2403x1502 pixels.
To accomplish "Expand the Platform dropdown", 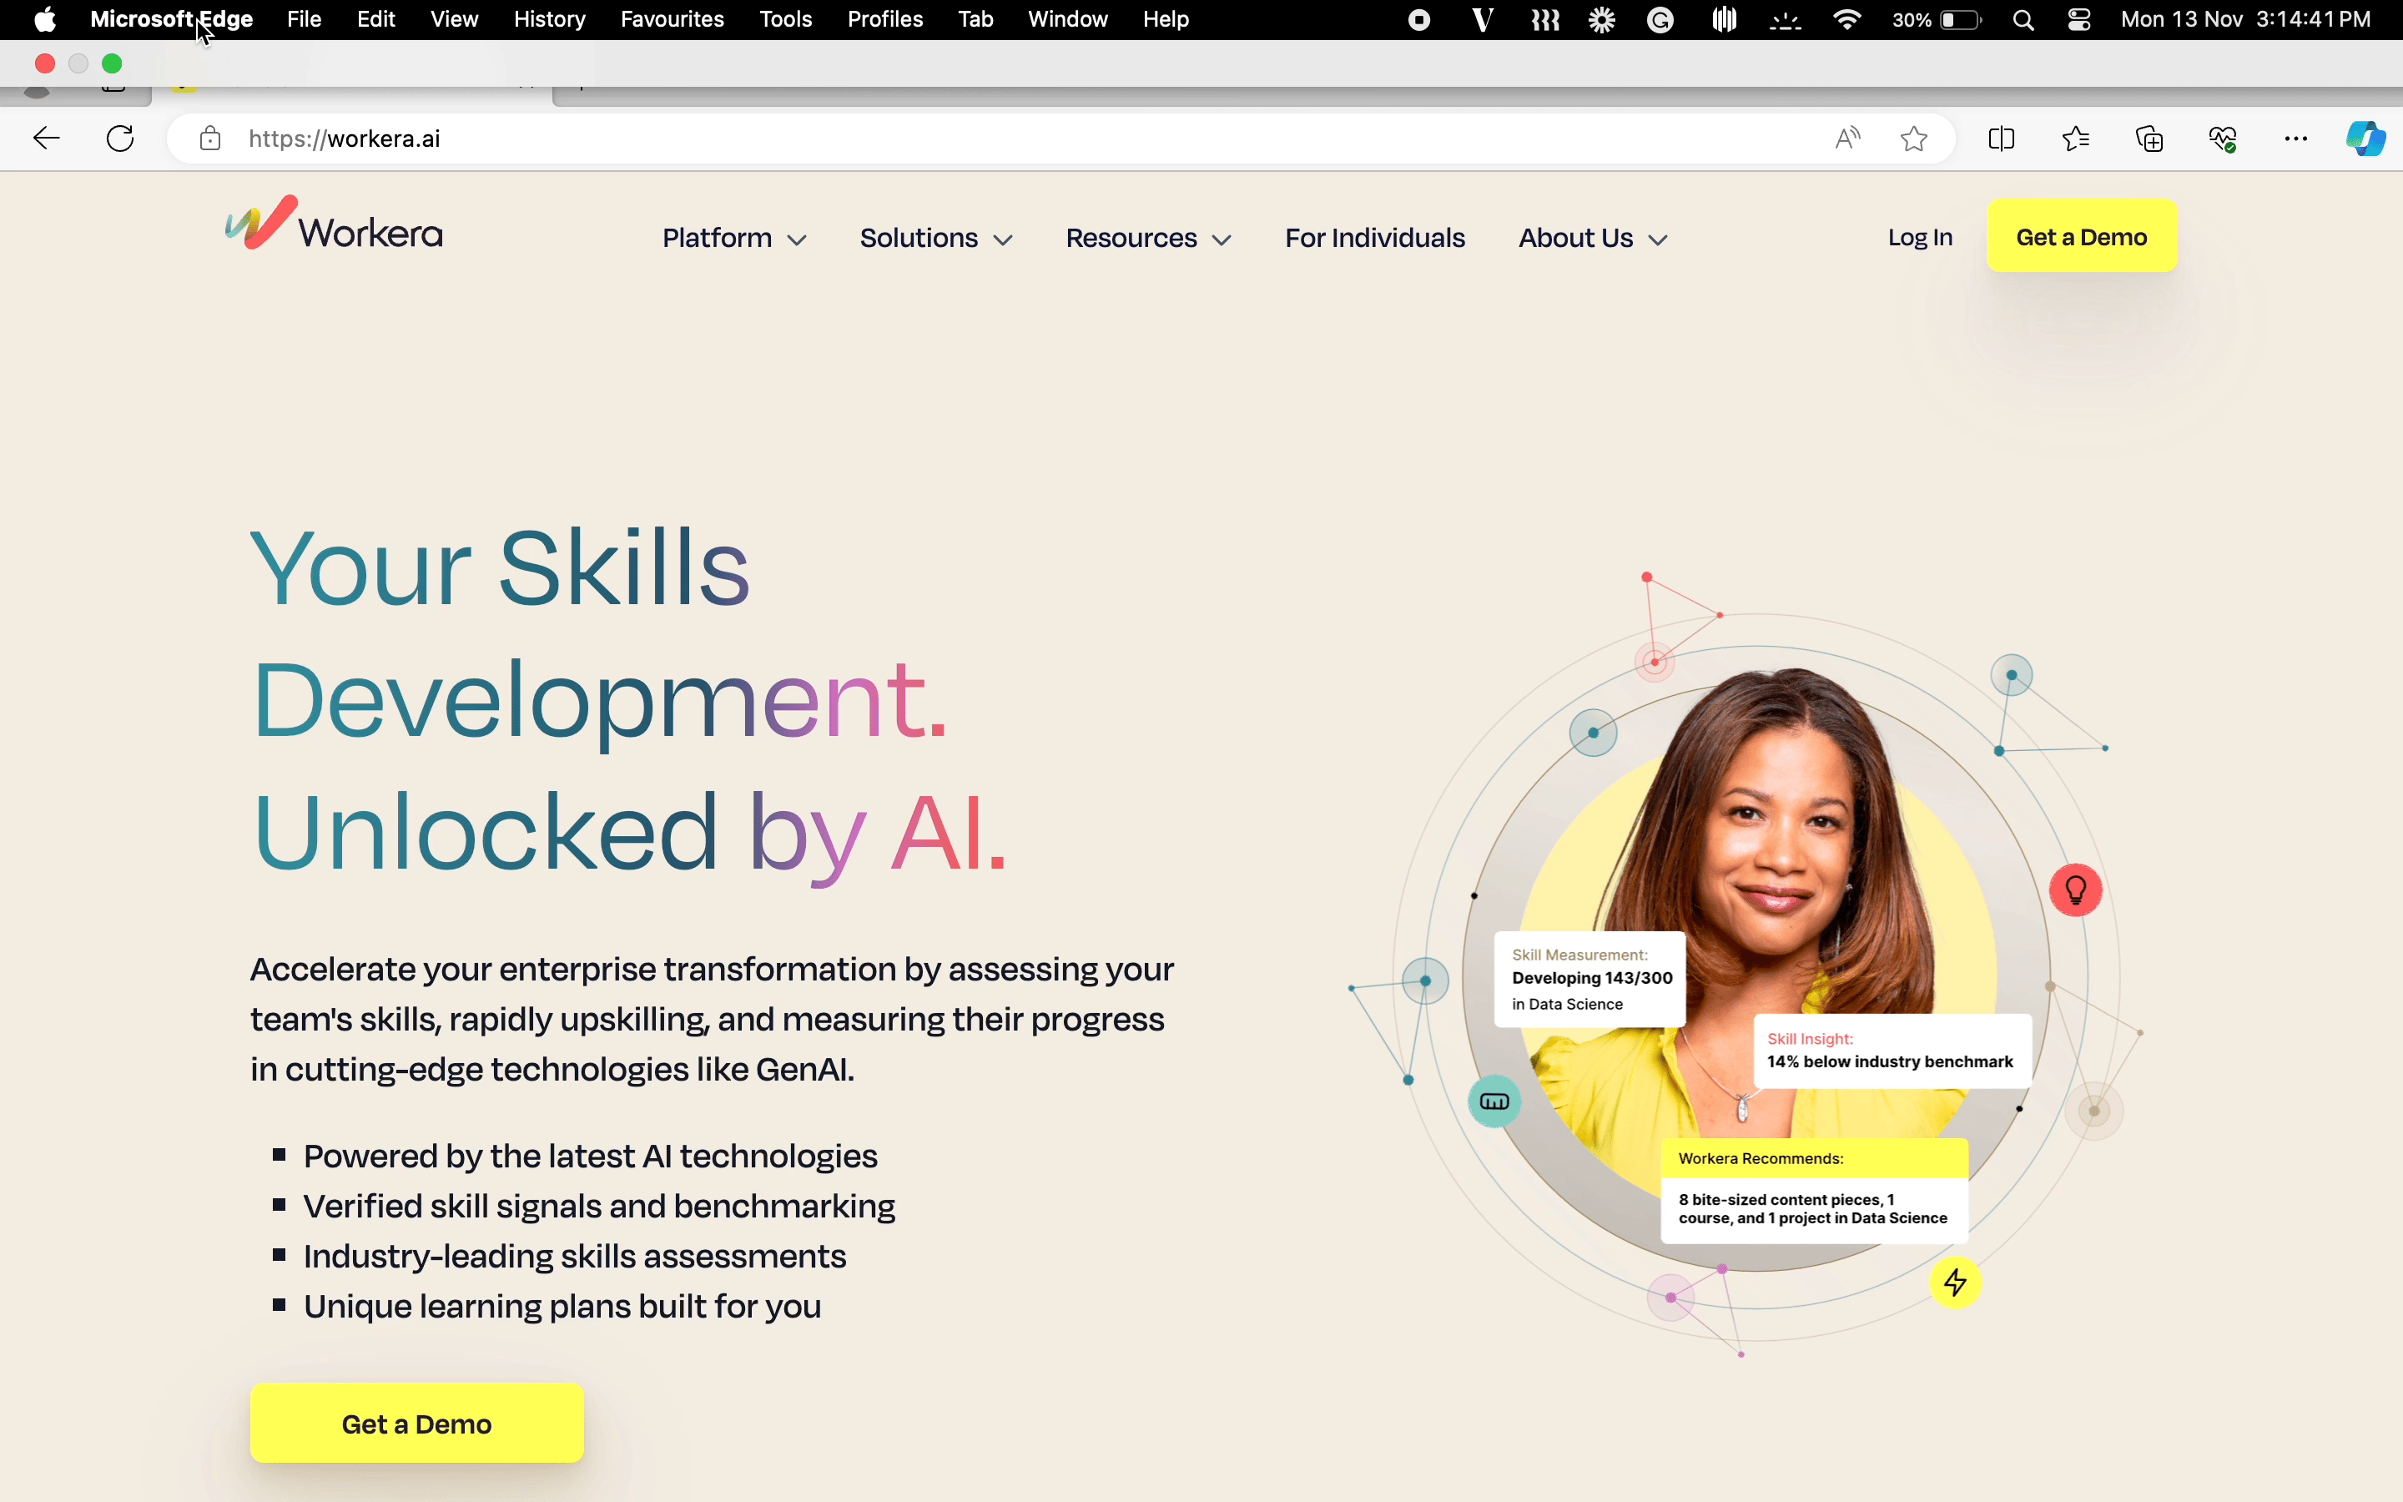I will point(733,239).
